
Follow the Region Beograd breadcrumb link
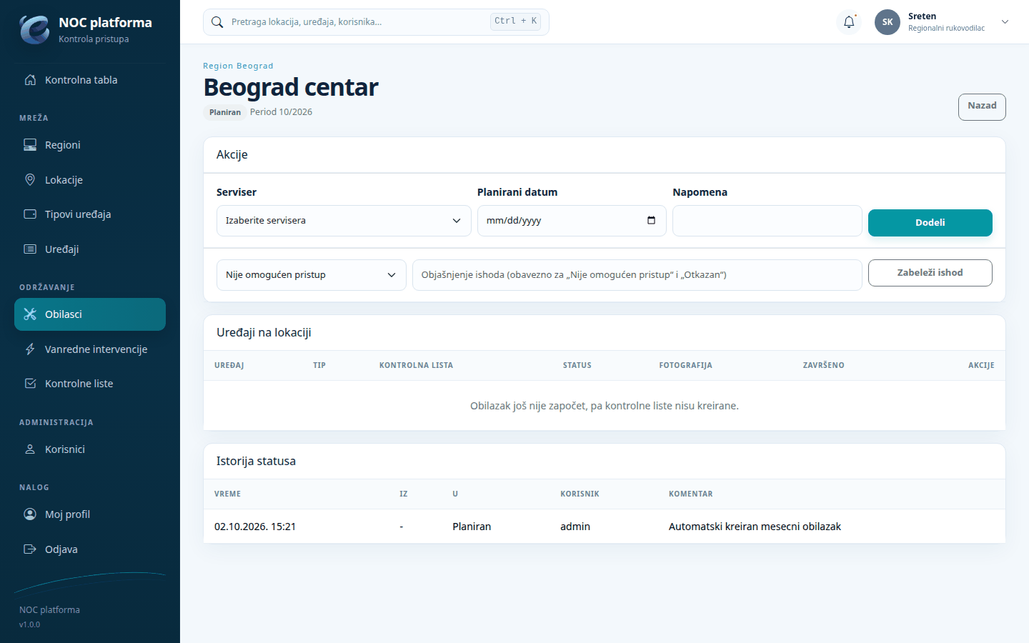pyautogui.click(x=238, y=66)
